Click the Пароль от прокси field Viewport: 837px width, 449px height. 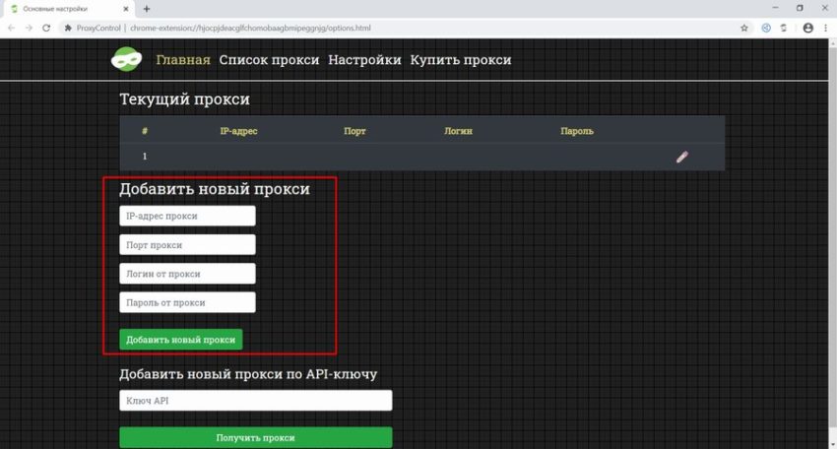tap(187, 302)
